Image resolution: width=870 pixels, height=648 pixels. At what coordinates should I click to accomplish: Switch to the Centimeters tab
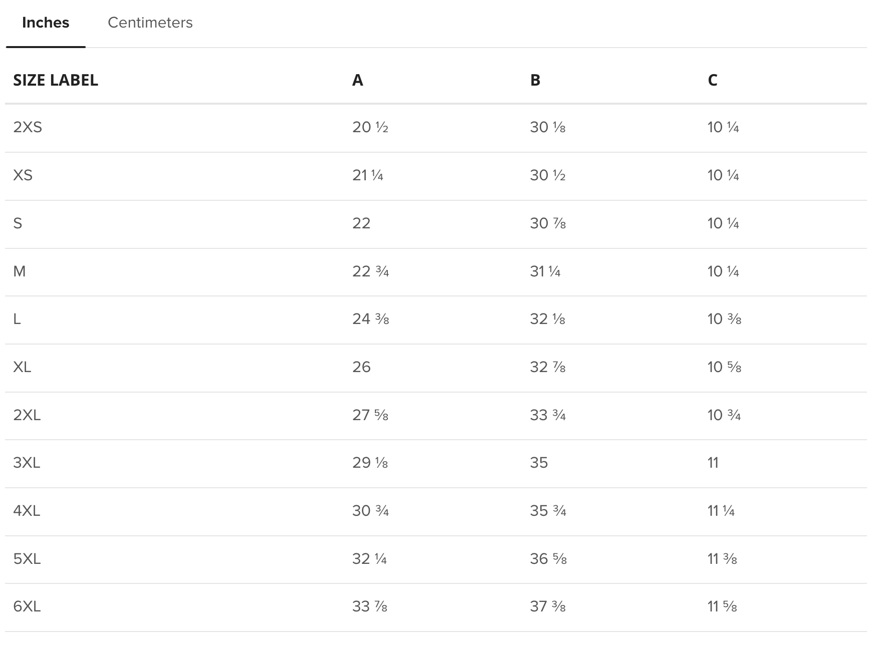(x=150, y=23)
